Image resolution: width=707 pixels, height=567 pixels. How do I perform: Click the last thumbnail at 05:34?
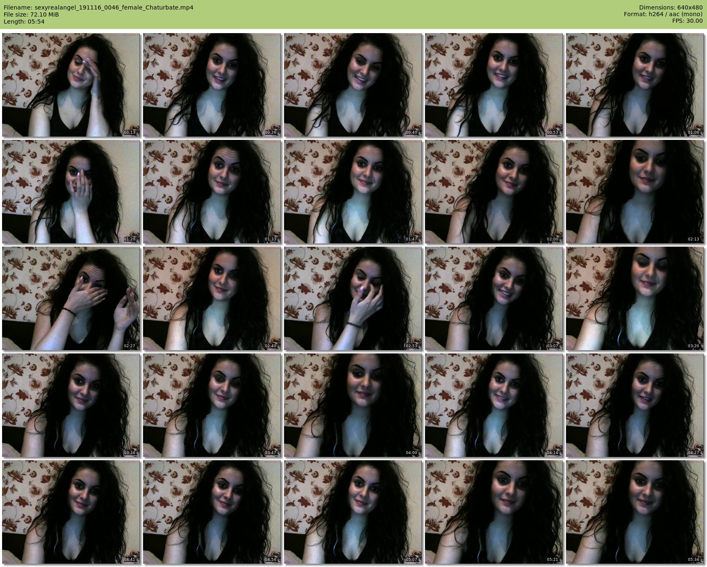pyautogui.click(x=635, y=512)
